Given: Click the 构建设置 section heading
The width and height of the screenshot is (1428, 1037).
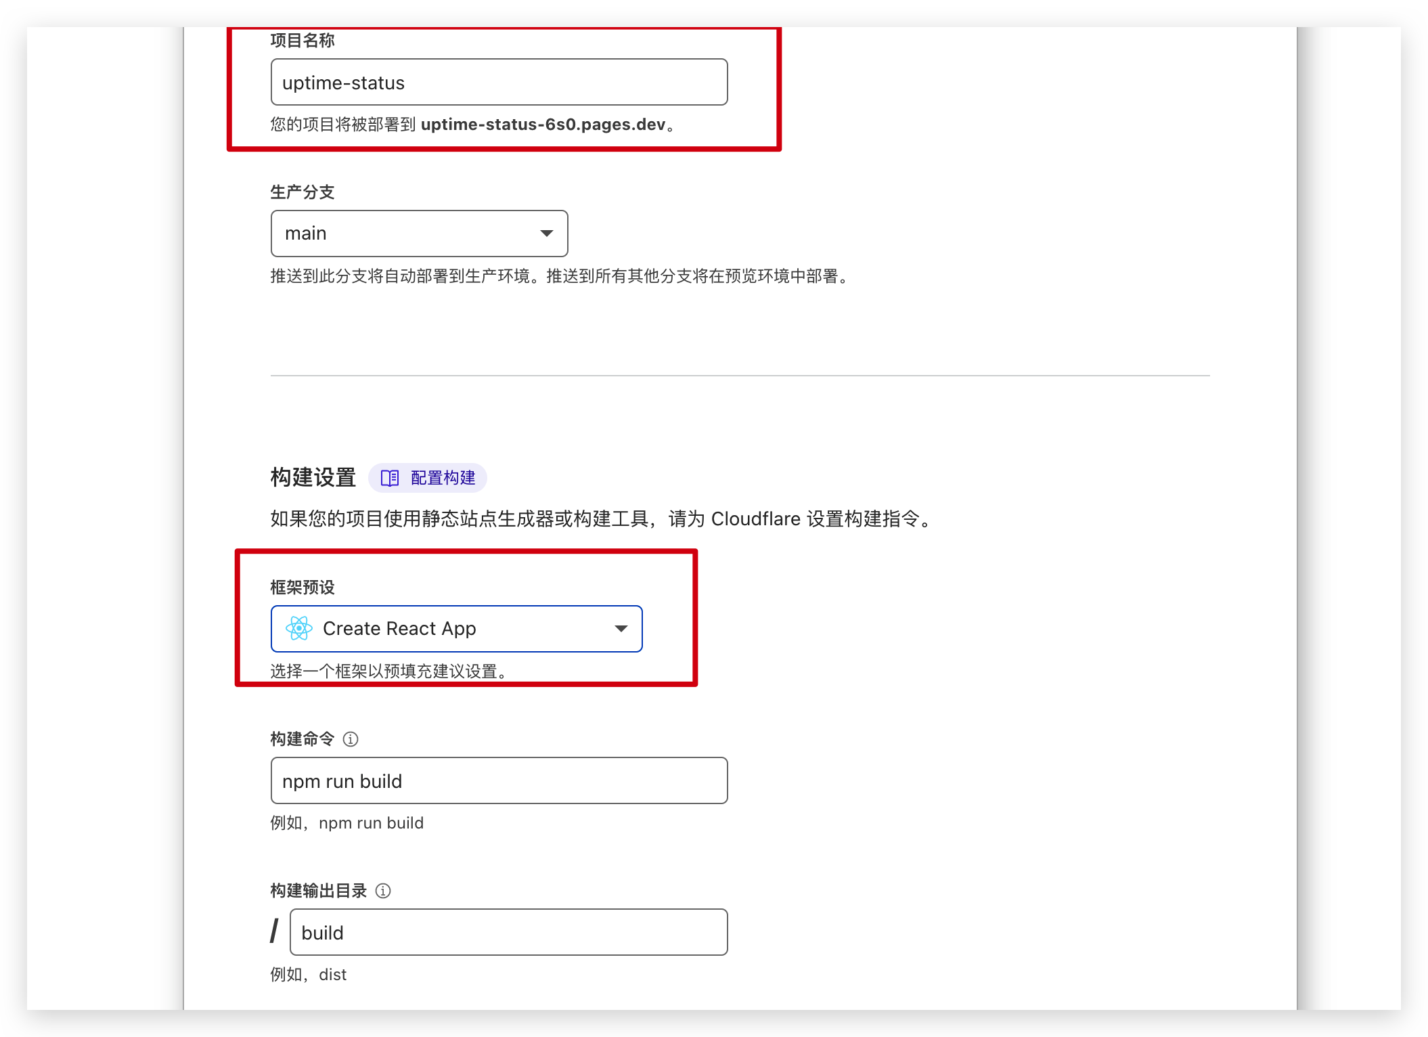Looking at the screenshot, I should click(x=313, y=477).
